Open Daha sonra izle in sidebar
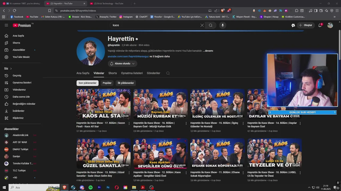This screenshot has width=341, height=191. (21, 97)
